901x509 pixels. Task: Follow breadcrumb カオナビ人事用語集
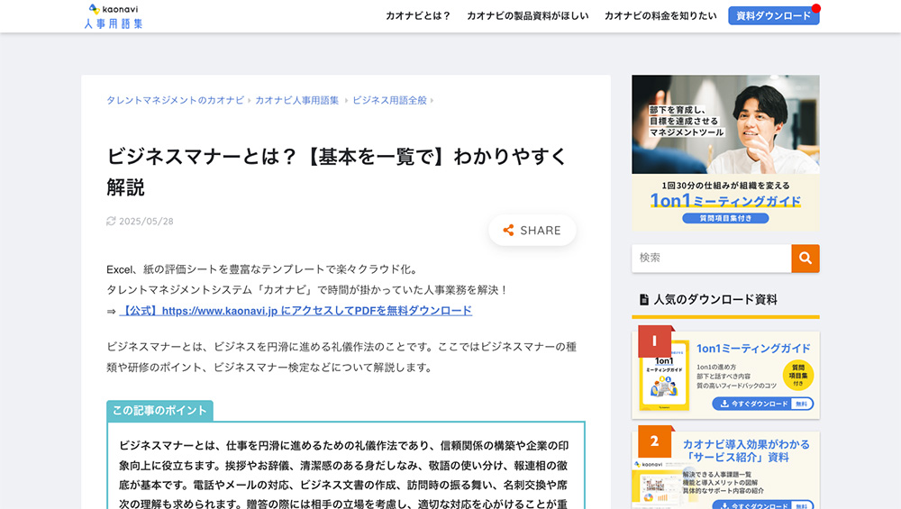[297, 101]
